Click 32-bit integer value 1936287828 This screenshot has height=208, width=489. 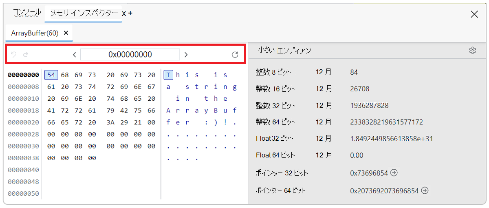point(369,106)
